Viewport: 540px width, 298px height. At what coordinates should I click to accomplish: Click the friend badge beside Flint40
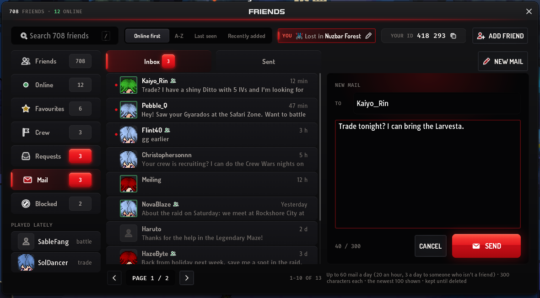tap(167, 130)
